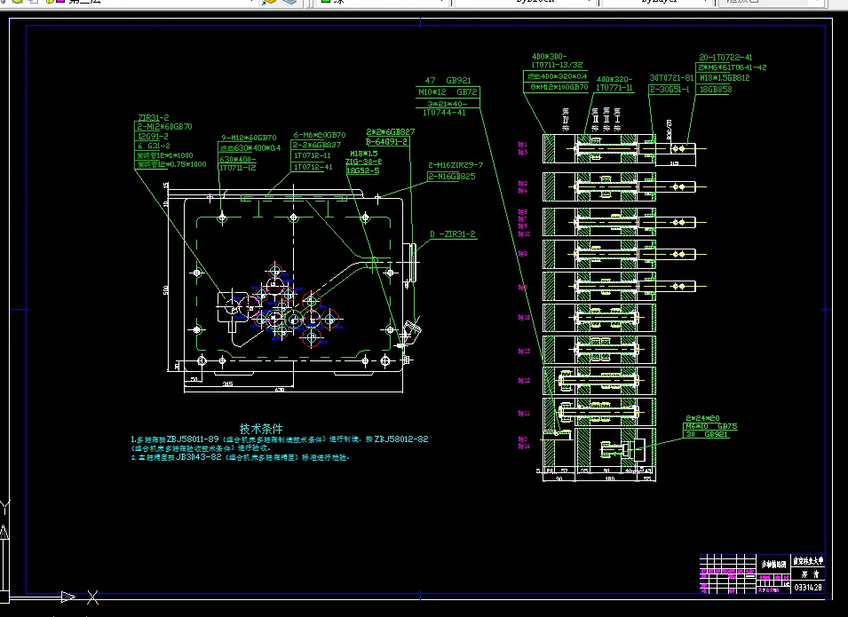The width and height of the screenshot is (848, 617).
Task: Click the 2*2*6GB827 callout
Action: tap(391, 132)
